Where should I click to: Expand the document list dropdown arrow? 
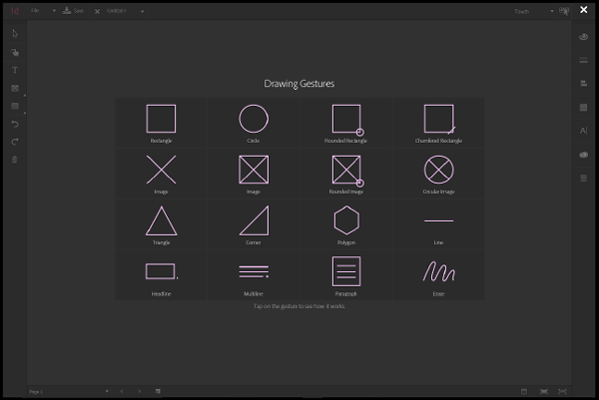click(x=142, y=11)
